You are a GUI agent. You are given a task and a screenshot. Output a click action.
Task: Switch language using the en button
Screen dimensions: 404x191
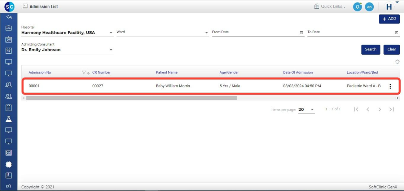click(369, 7)
